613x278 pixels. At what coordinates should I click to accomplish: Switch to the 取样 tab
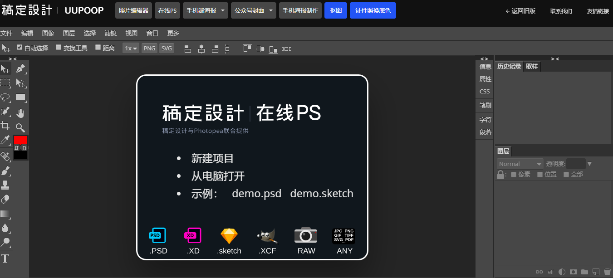[x=532, y=66]
